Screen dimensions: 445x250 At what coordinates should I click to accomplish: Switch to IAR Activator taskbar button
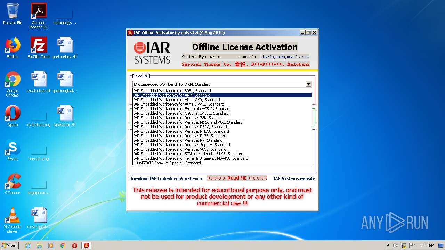point(86,245)
